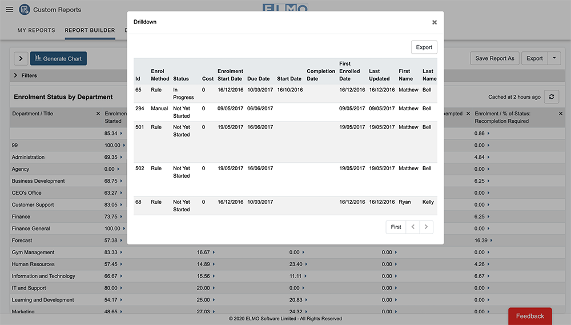
Task: Click the background report Export button
Action: (x=534, y=58)
